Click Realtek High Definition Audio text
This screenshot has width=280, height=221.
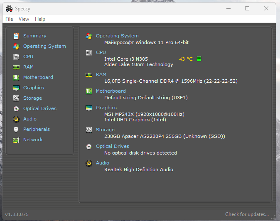point(139,169)
